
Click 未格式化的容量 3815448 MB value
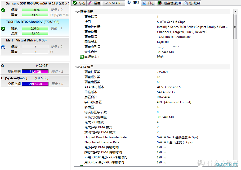[165, 117]
